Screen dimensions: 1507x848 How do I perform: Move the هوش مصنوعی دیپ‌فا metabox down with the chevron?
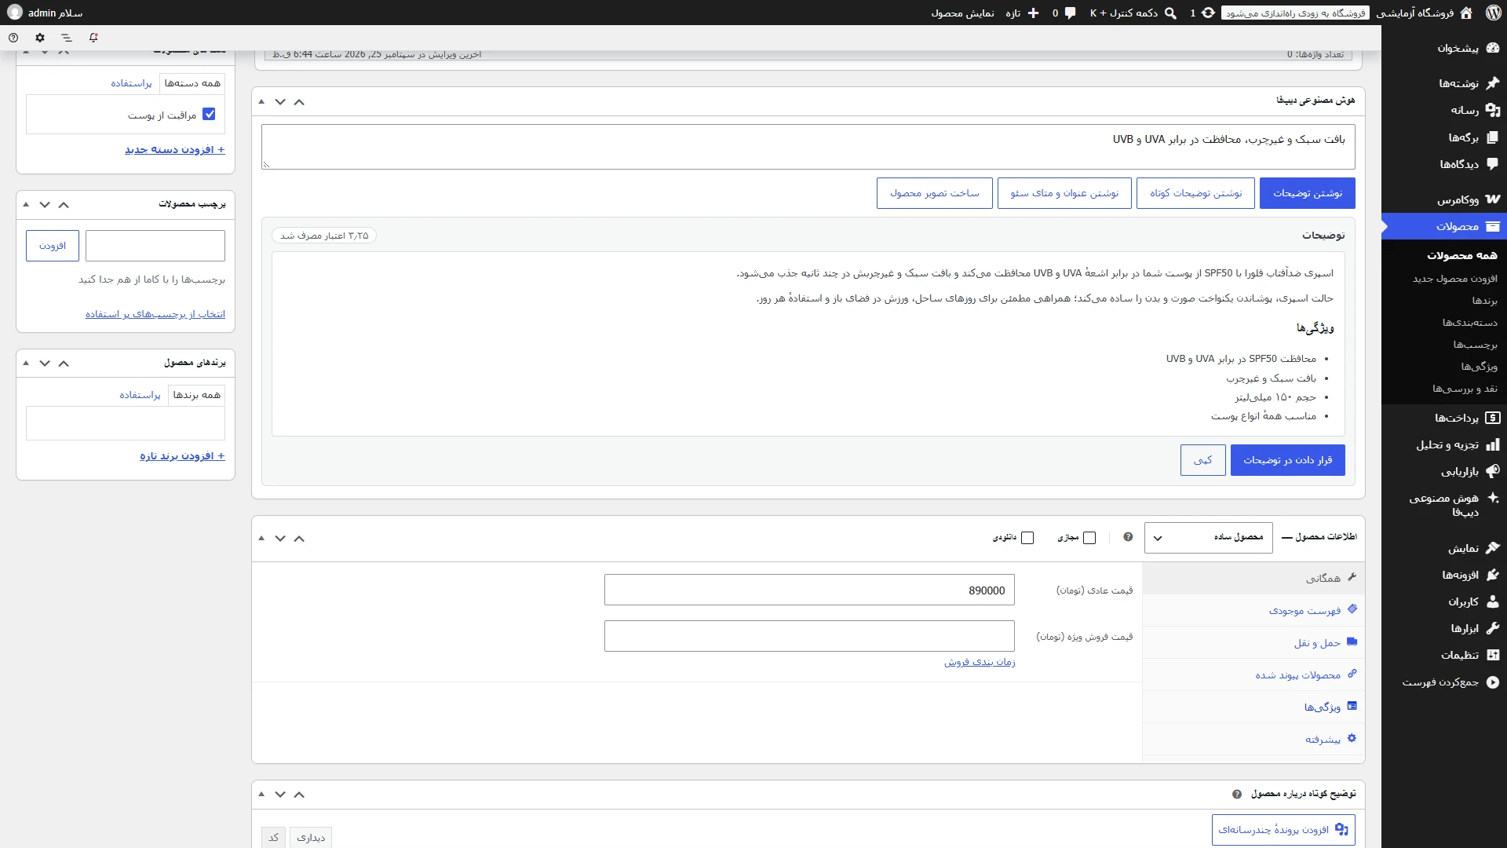coord(280,101)
